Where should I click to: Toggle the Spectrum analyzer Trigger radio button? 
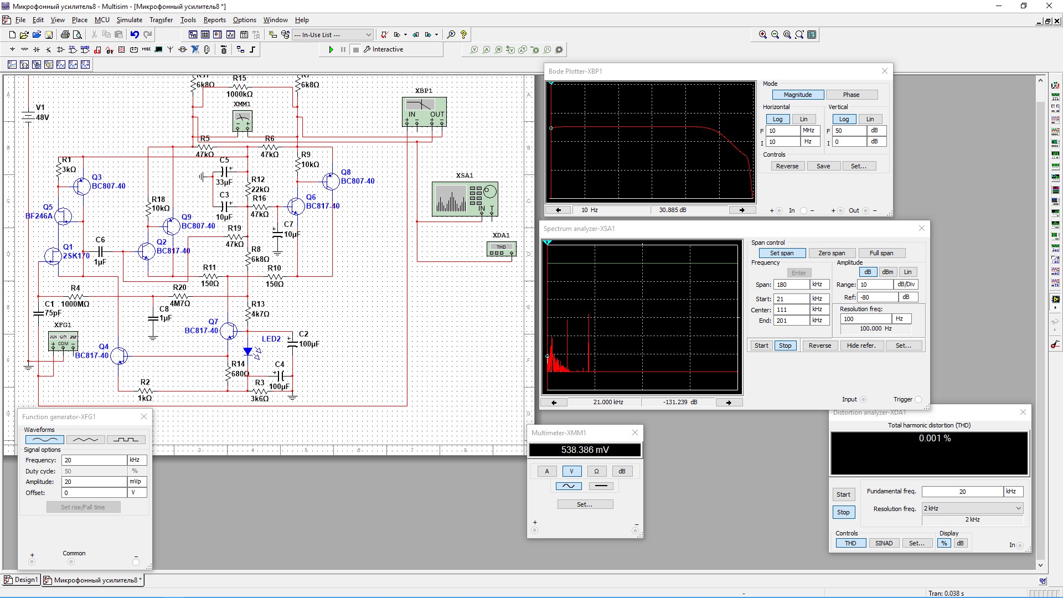[x=918, y=399]
